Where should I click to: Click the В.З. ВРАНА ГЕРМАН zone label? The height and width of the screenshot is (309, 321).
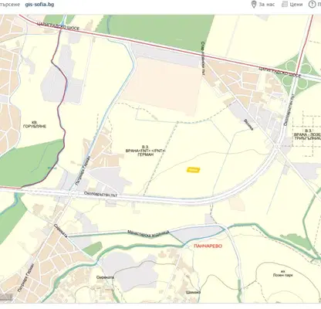tap(146, 151)
